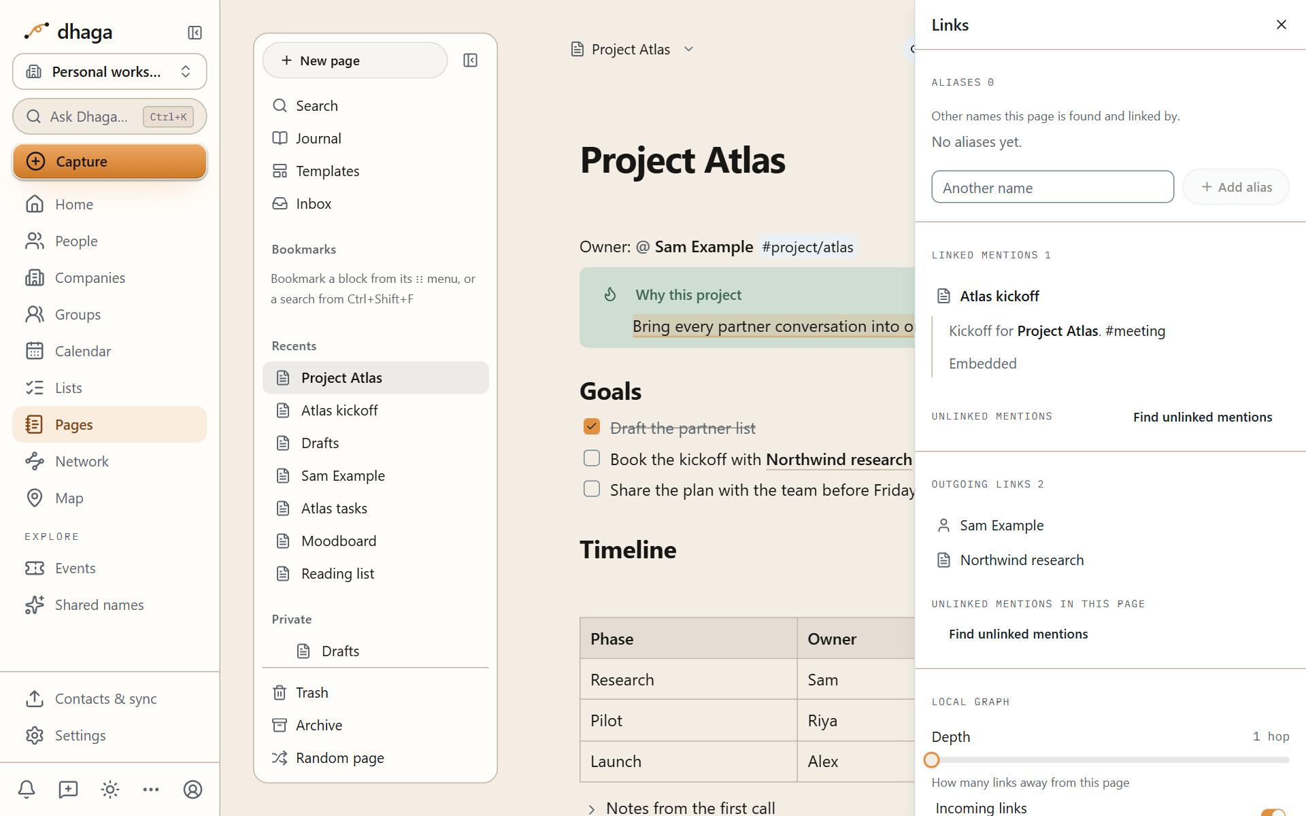Open Atlas tasks in Recents
The width and height of the screenshot is (1306, 816).
pyautogui.click(x=375, y=508)
